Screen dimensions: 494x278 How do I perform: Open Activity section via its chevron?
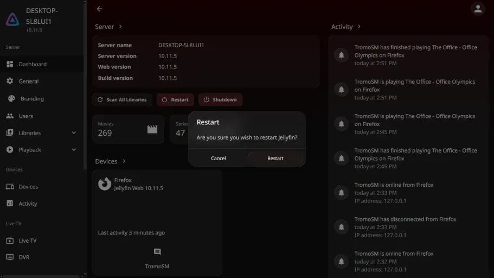[359, 27]
